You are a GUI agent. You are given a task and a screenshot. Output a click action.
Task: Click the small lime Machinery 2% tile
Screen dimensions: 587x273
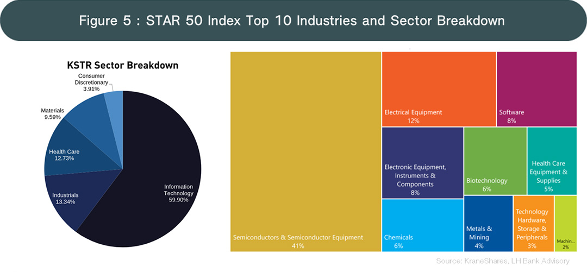pos(565,223)
